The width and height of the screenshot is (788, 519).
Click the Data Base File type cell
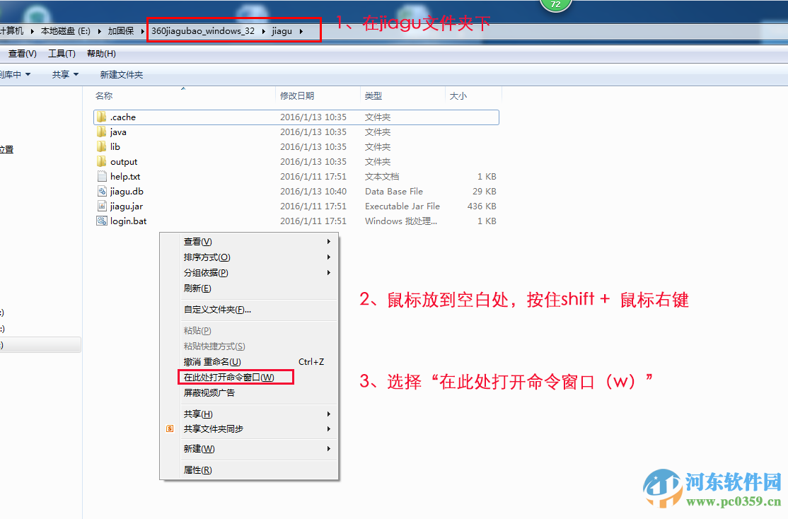point(394,192)
